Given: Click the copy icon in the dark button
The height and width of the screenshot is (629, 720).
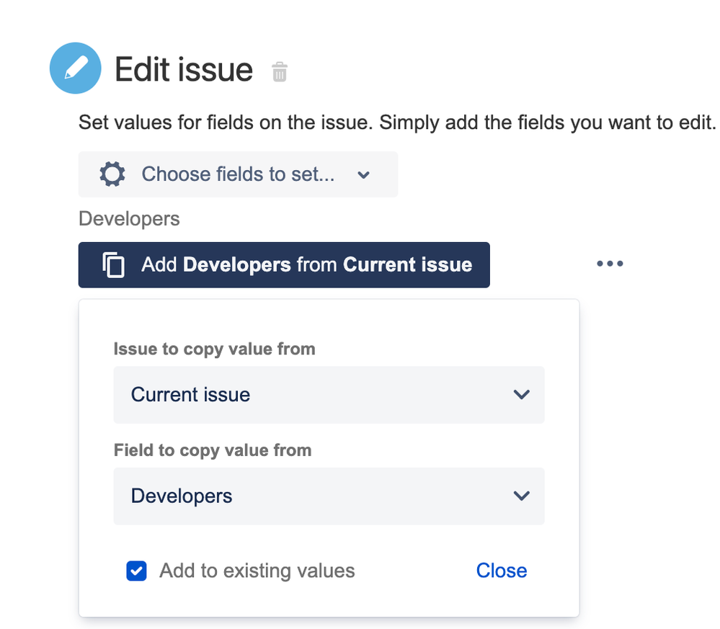Looking at the screenshot, I should pyautogui.click(x=113, y=265).
